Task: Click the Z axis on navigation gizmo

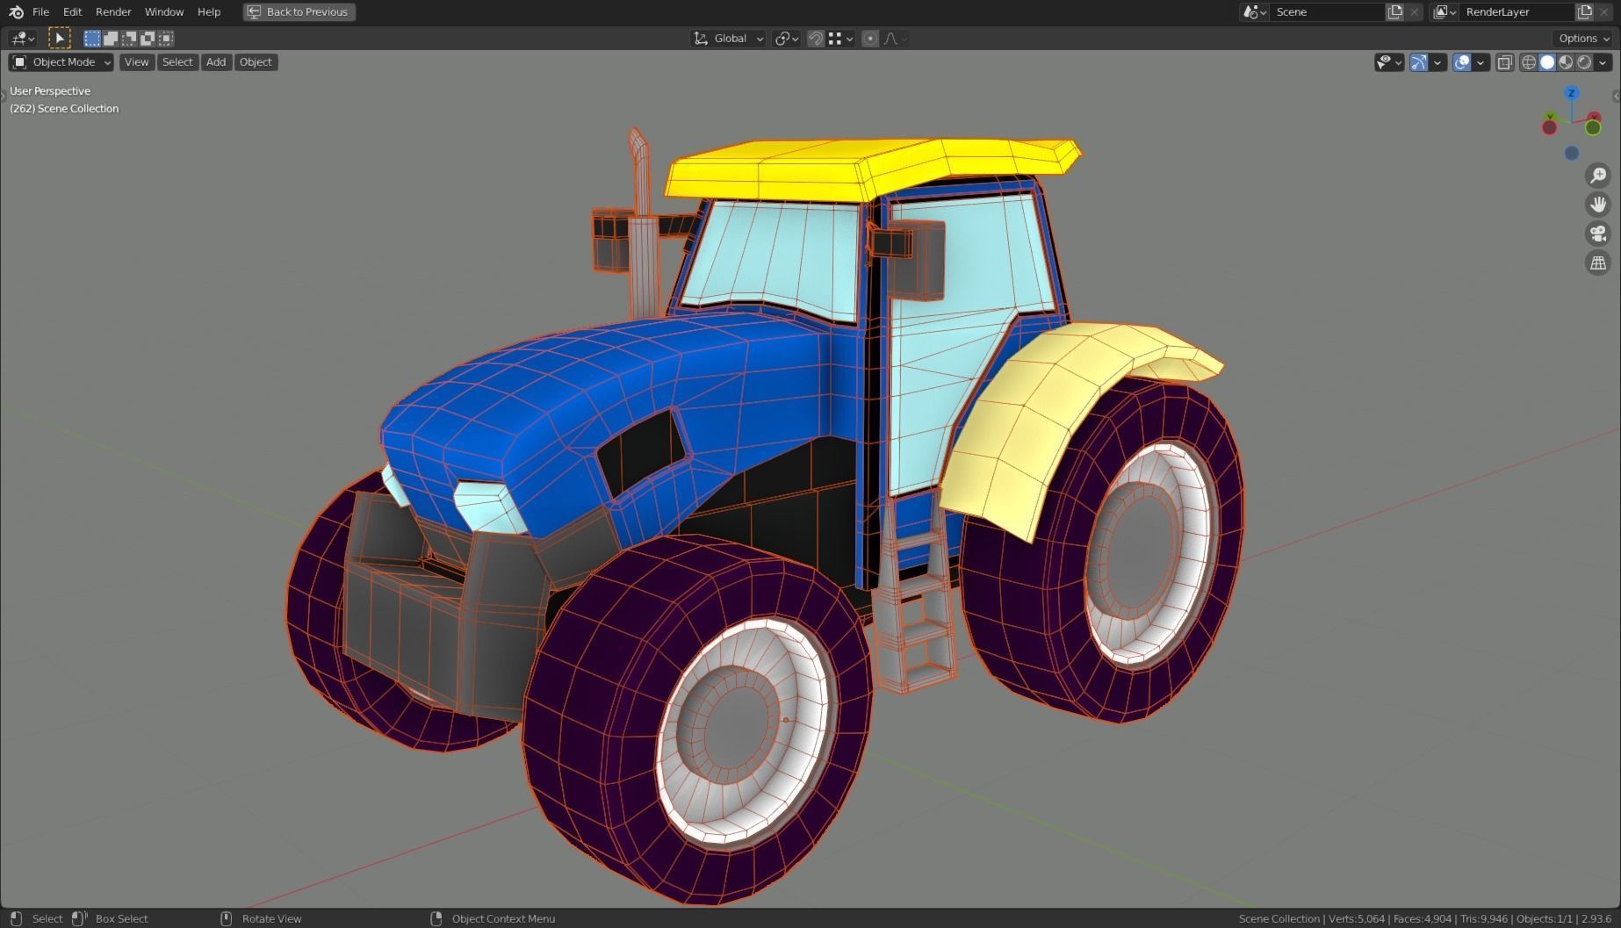Action: 1571,93
